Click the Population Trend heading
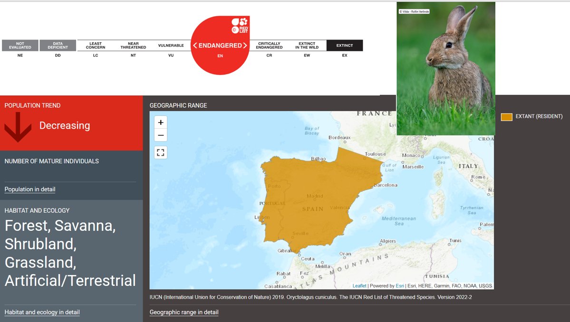The width and height of the screenshot is (570, 322). 32,105
